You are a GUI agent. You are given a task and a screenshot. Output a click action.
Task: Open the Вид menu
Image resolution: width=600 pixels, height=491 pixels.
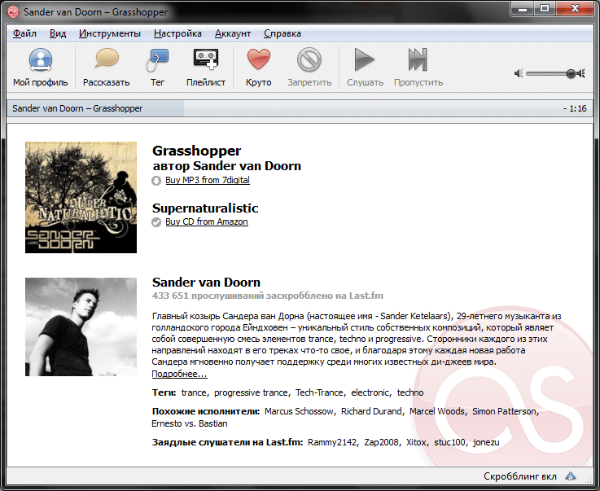coord(58,33)
